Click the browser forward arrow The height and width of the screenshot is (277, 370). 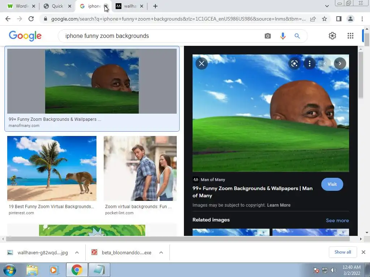point(20,19)
